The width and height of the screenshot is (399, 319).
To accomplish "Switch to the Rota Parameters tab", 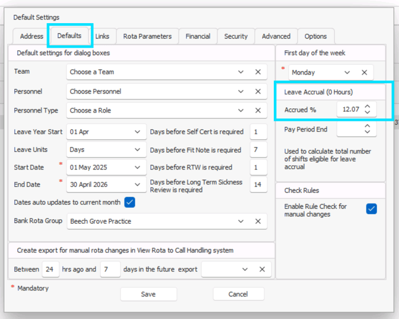I will click(x=147, y=36).
